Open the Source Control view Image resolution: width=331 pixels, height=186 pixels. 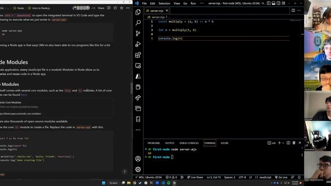point(138,33)
